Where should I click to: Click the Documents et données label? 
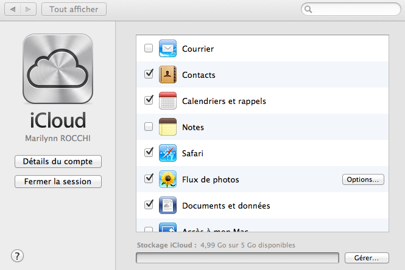226,206
